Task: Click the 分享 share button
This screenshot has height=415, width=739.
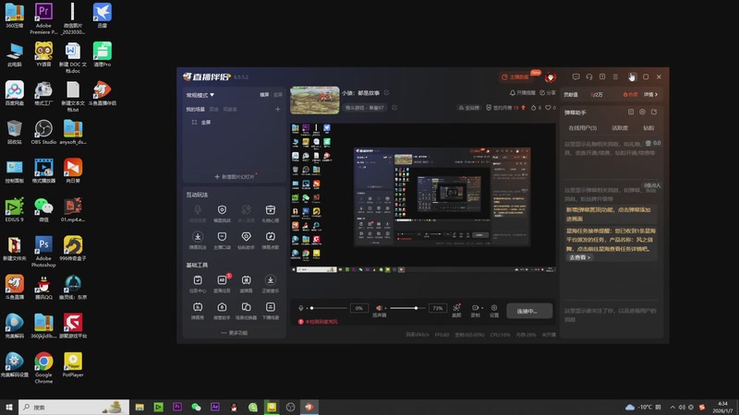Action: [x=548, y=93]
